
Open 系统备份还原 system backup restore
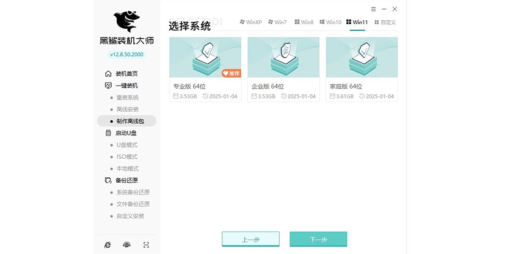[133, 192]
